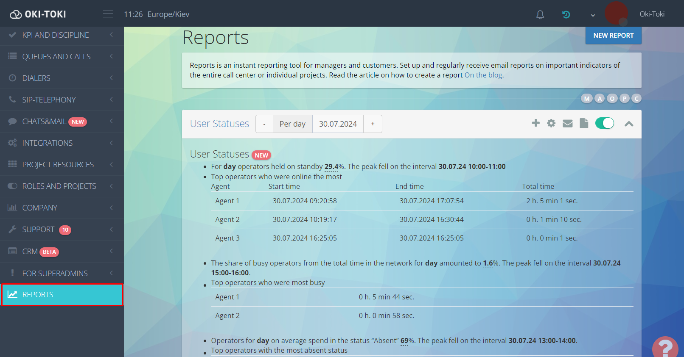Click the green history refresh icon
Screen dimensions: 684x357
pyautogui.click(x=566, y=15)
